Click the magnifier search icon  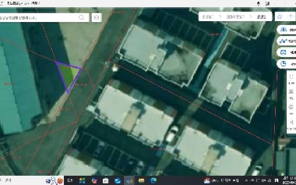81,17
